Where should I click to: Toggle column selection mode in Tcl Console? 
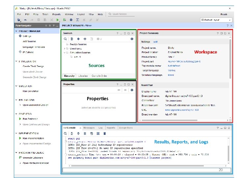98,133
